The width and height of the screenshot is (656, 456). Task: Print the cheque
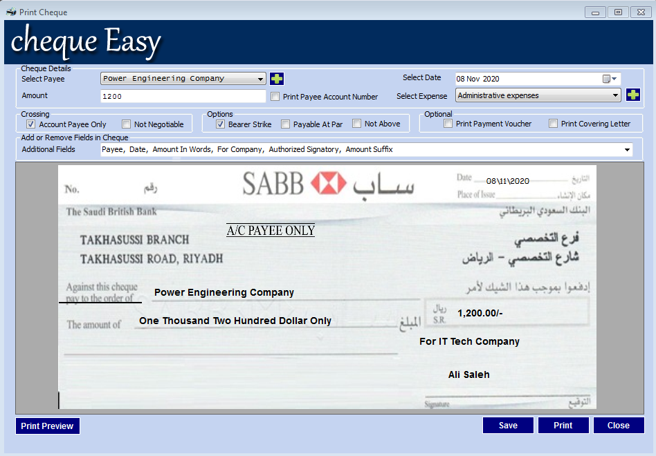(563, 425)
